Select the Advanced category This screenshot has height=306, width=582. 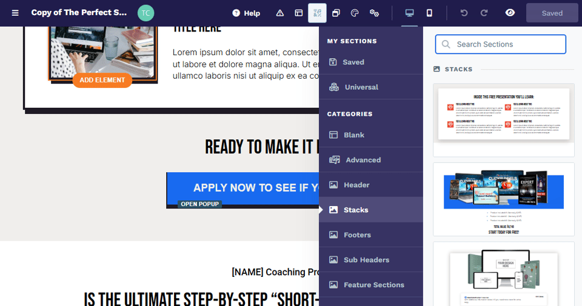click(371, 160)
